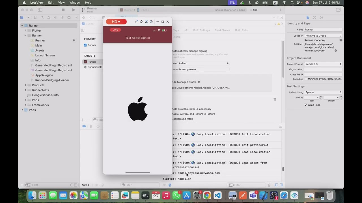Expand the Frameworks folder
362x203 pixels.
coord(25,105)
